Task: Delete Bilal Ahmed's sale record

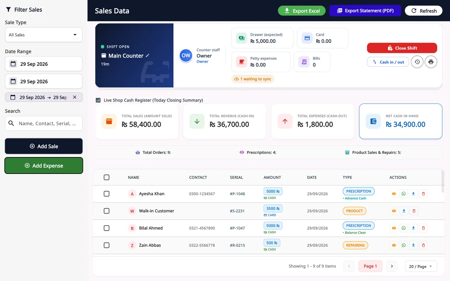Action: coord(423,228)
